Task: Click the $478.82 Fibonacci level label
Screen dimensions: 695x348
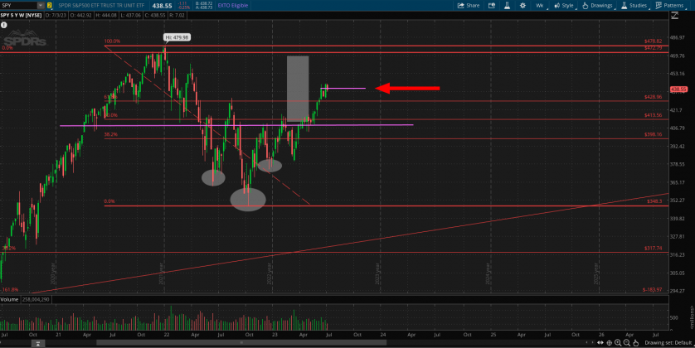Action: [653, 41]
